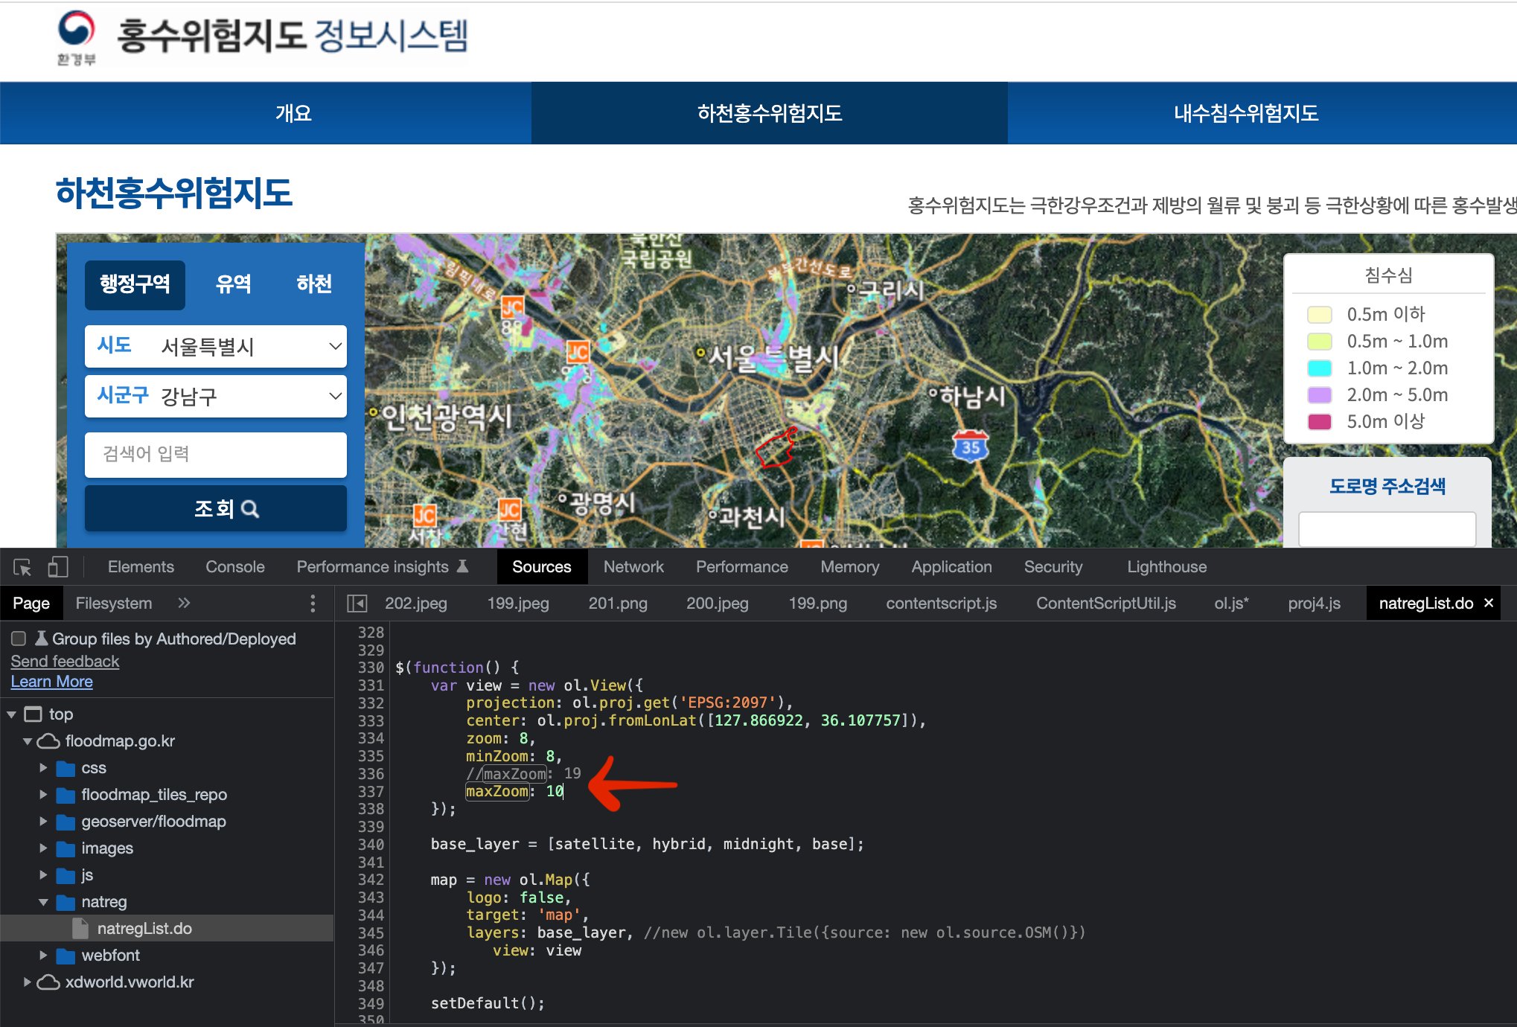Switch to the Network tab in DevTools

tap(633, 566)
